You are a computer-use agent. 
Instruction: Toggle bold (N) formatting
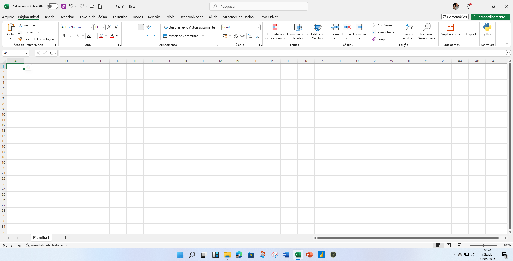[x=64, y=36]
